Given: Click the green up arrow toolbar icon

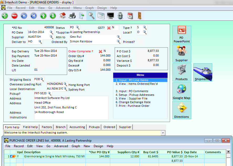Looking at the screenshot, I should pos(43,16).
